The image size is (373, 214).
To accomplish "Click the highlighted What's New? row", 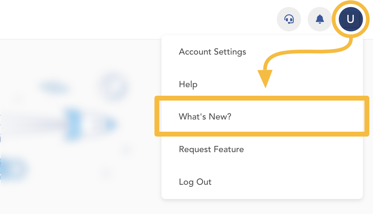I will 262,116.
